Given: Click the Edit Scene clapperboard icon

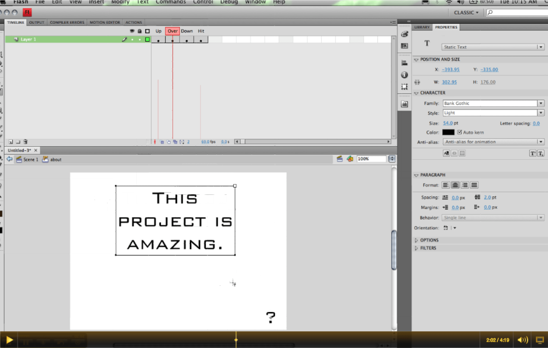Looking at the screenshot, I should tap(340, 159).
